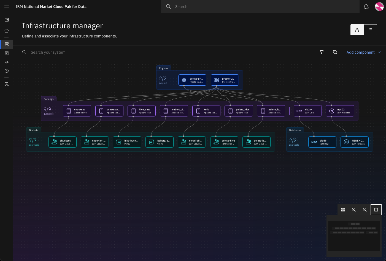Select the iceberg_d... catalog node
Screen dimensions: 386x261
point(174,111)
